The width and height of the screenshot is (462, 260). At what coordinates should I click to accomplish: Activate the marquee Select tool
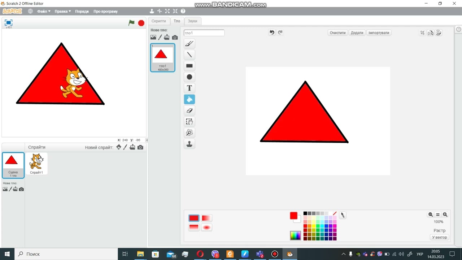[x=189, y=122]
